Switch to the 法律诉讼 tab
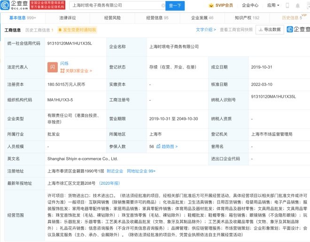The height and width of the screenshot is (242, 310). 67,17
